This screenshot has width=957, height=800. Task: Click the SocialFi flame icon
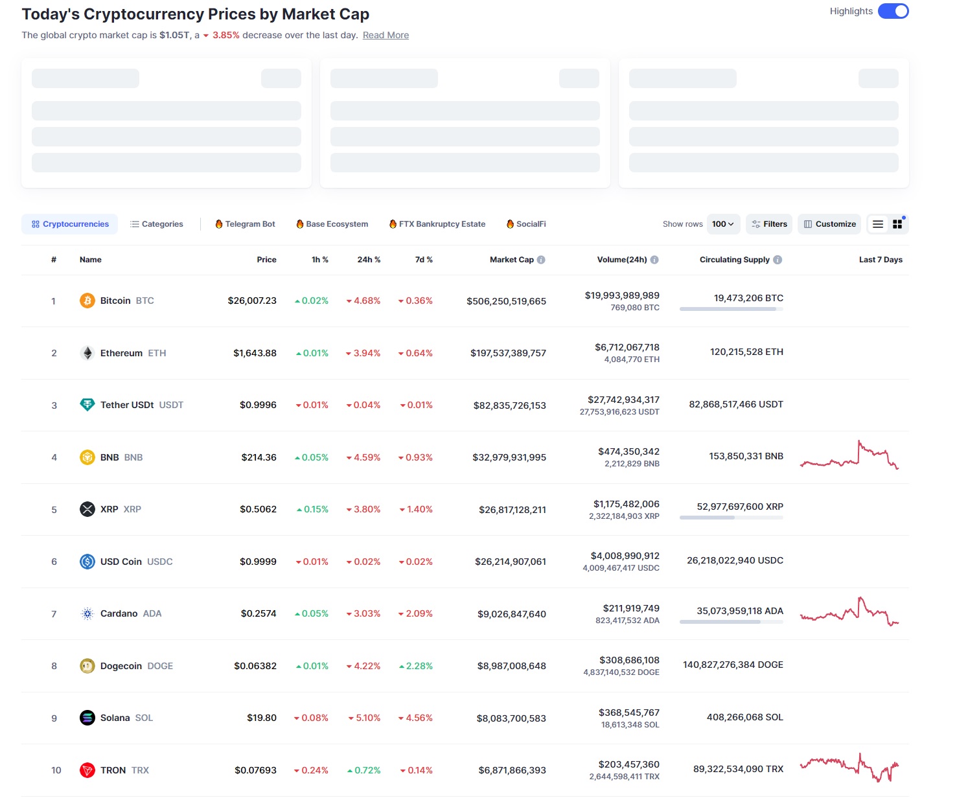click(511, 224)
